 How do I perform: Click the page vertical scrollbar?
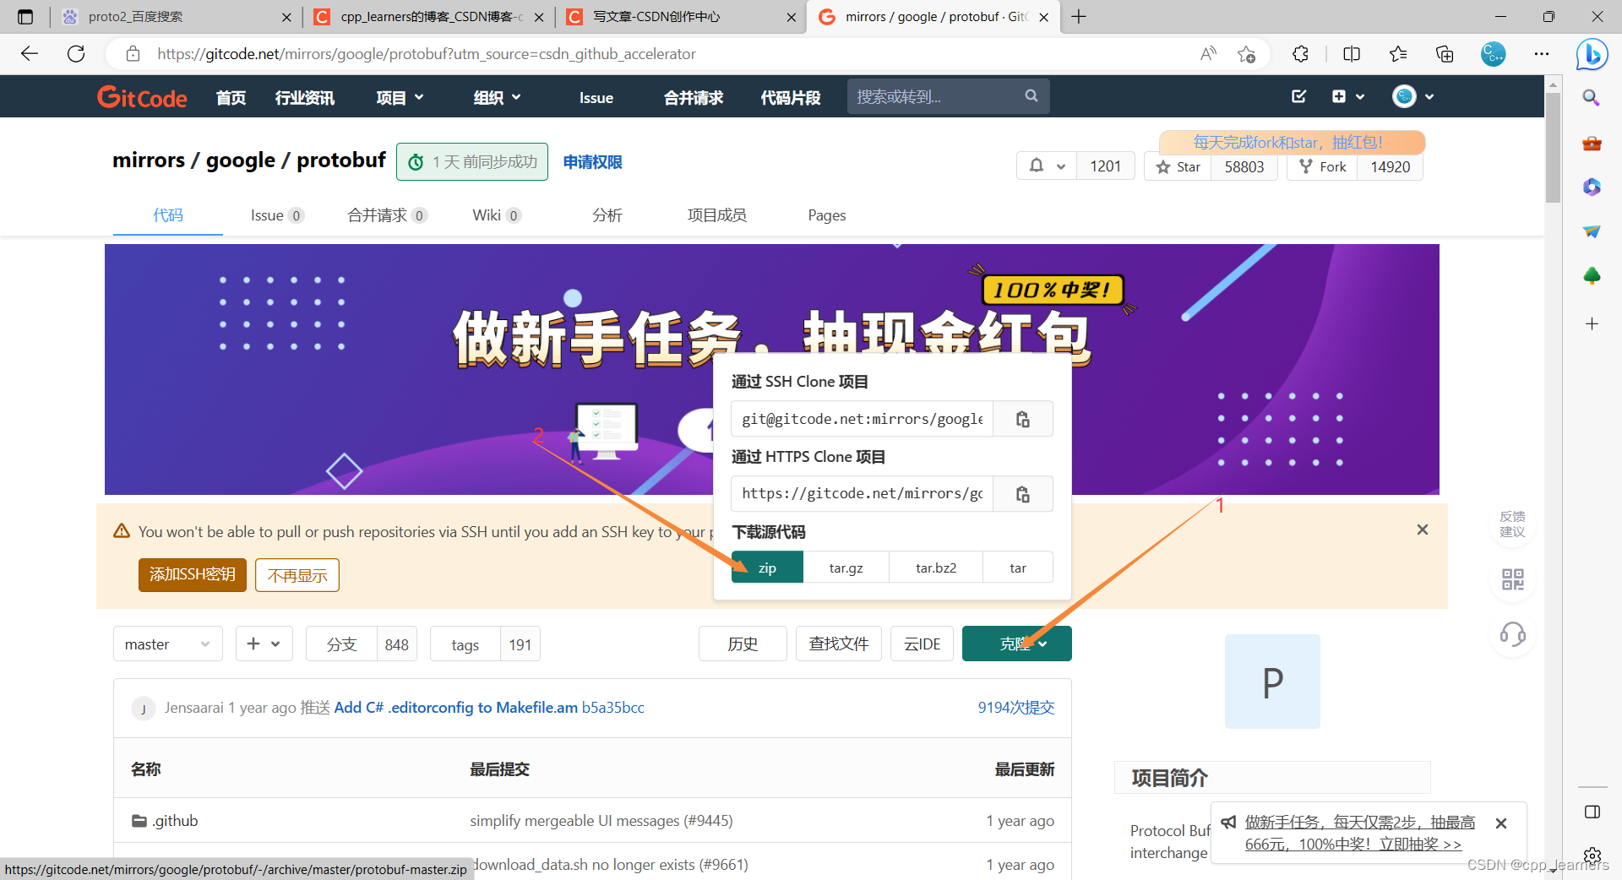[x=1553, y=149]
